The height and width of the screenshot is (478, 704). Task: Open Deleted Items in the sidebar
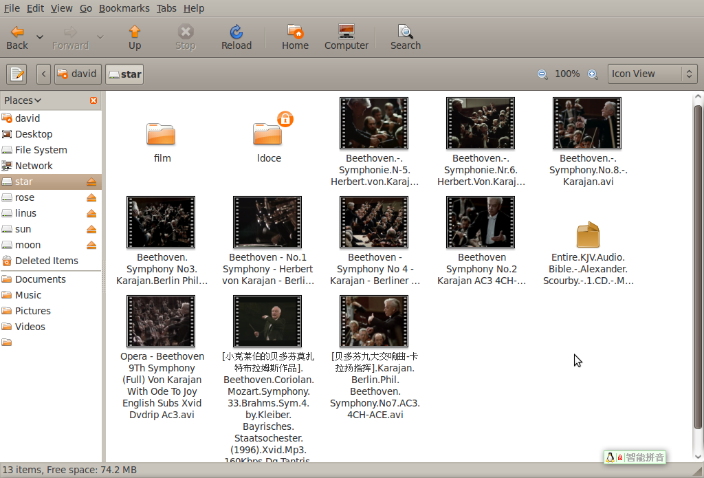click(x=51, y=261)
